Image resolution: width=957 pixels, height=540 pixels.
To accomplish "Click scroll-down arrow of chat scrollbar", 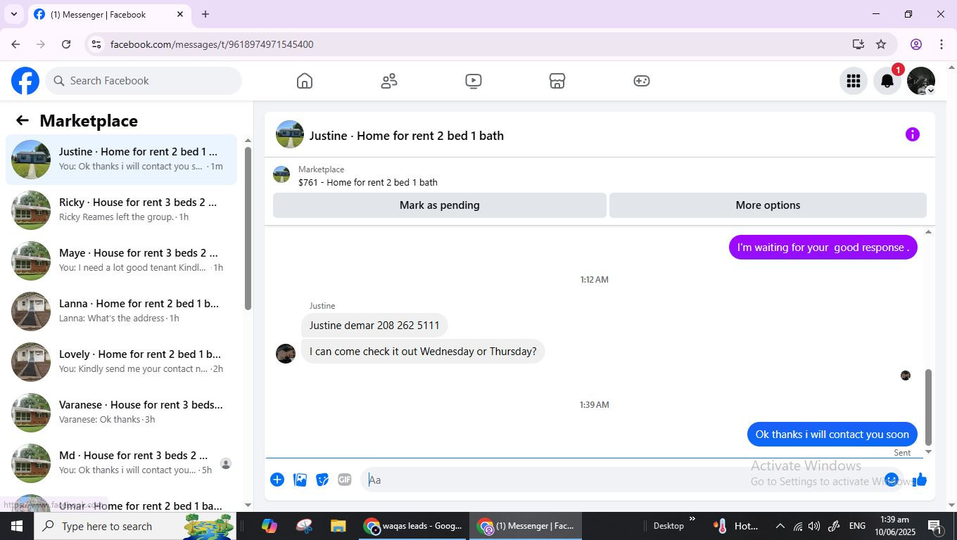I will pyautogui.click(x=928, y=452).
